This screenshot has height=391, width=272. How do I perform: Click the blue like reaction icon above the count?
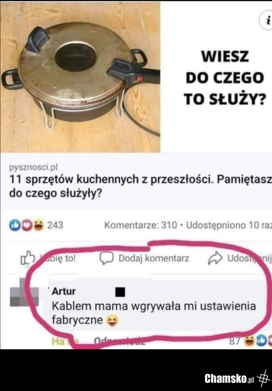14,225
